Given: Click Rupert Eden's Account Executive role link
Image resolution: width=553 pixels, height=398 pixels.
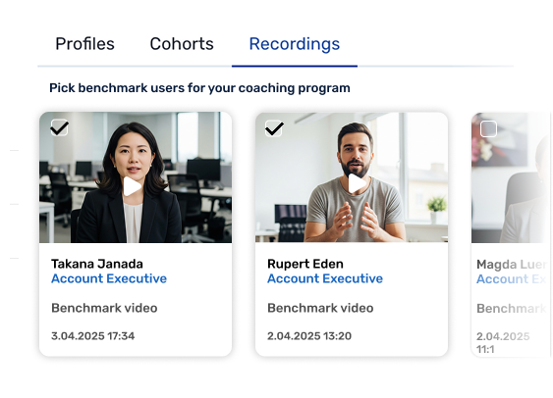Looking at the screenshot, I should (325, 278).
